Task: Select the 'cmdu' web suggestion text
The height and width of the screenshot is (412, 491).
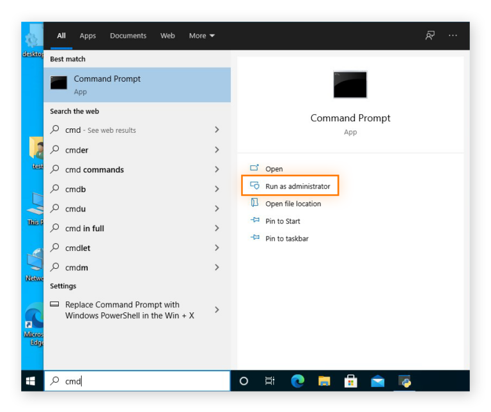Action: (x=75, y=209)
